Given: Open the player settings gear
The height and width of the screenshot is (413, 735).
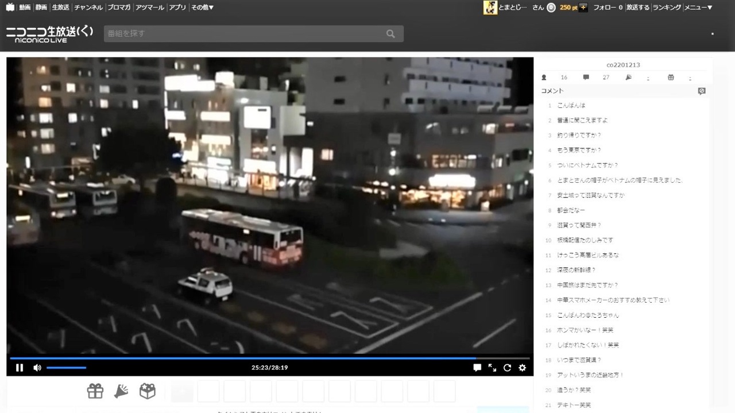Looking at the screenshot, I should pyautogui.click(x=522, y=368).
